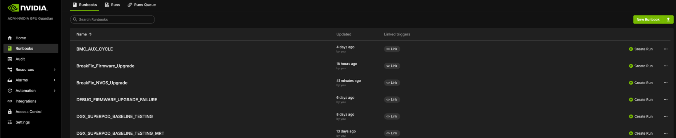This screenshot has height=138, width=676.
Task: Open more options for BreakFix_NVOS_Upgrade
Action: [x=665, y=83]
